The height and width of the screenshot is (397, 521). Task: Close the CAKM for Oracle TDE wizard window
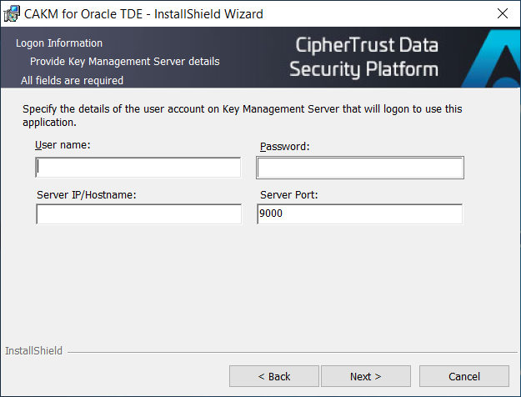click(x=503, y=13)
